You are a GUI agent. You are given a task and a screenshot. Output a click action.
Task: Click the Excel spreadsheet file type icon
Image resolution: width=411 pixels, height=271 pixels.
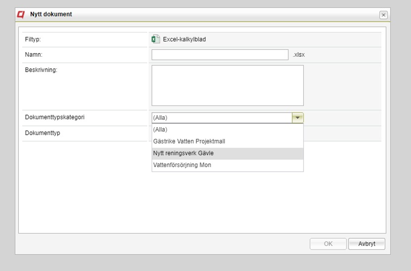(x=156, y=39)
